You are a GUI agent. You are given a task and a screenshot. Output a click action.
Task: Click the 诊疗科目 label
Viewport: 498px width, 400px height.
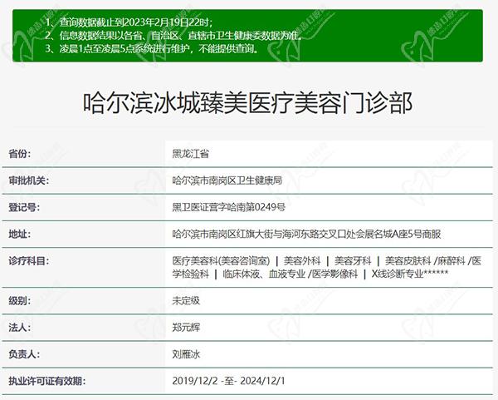tap(29, 261)
